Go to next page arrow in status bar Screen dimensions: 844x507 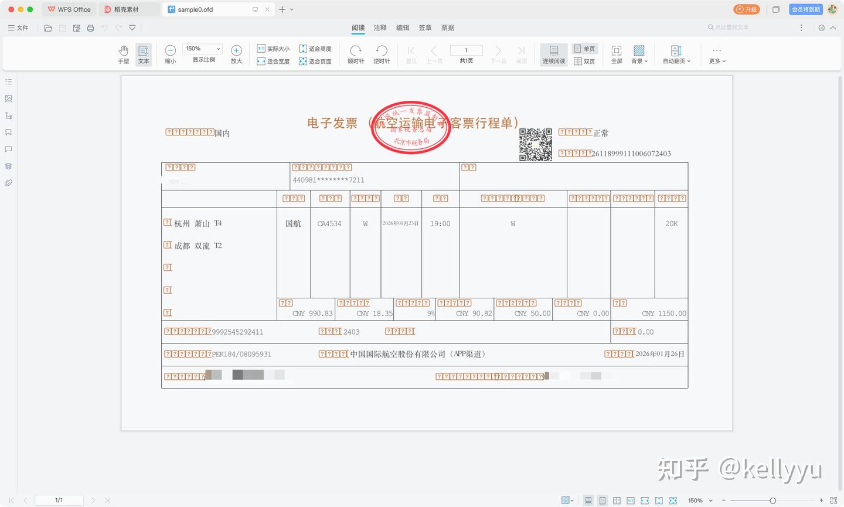coord(93,501)
